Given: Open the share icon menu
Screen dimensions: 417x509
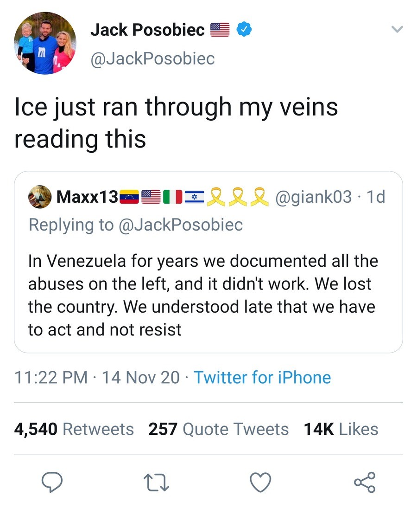Looking at the screenshot, I should tap(365, 483).
